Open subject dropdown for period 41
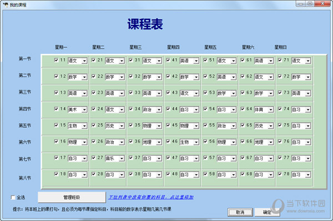 tap(196, 61)
